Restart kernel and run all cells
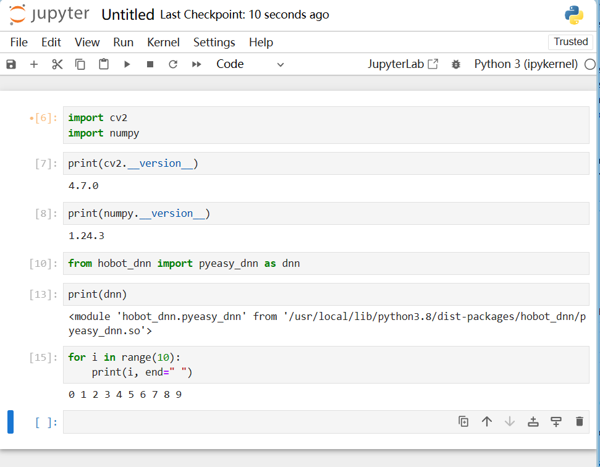The width and height of the screenshot is (600, 467). 196,64
